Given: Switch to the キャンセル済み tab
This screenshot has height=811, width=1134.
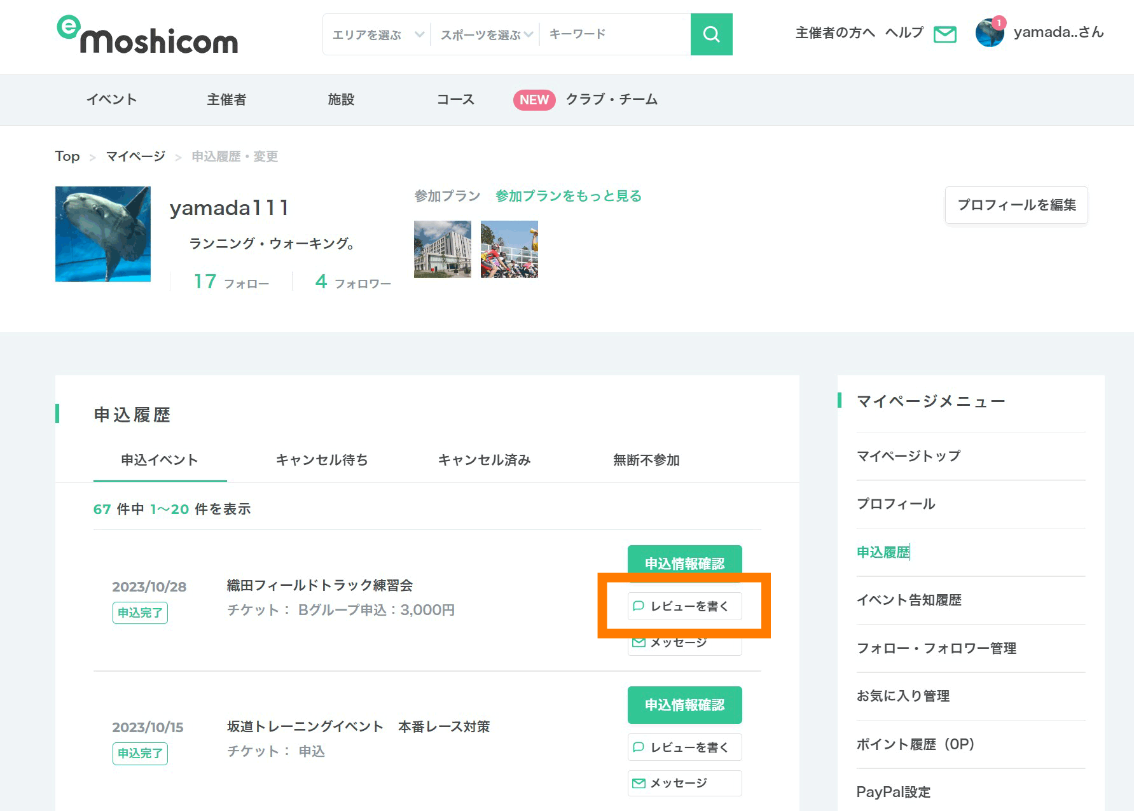Looking at the screenshot, I should pyautogui.click(x=484, y=460).
